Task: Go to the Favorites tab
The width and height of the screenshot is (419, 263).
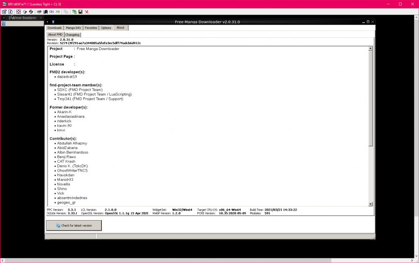Action: 91,28
